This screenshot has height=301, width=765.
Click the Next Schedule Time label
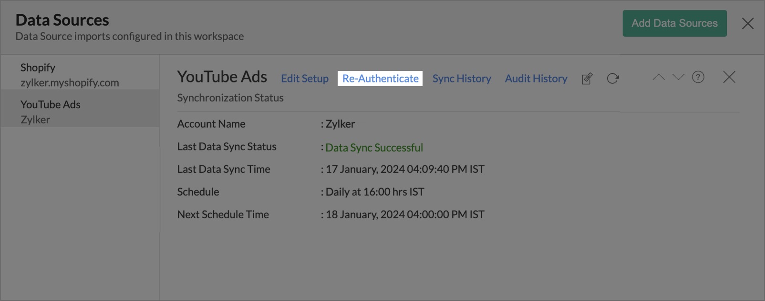pos(223,214)
